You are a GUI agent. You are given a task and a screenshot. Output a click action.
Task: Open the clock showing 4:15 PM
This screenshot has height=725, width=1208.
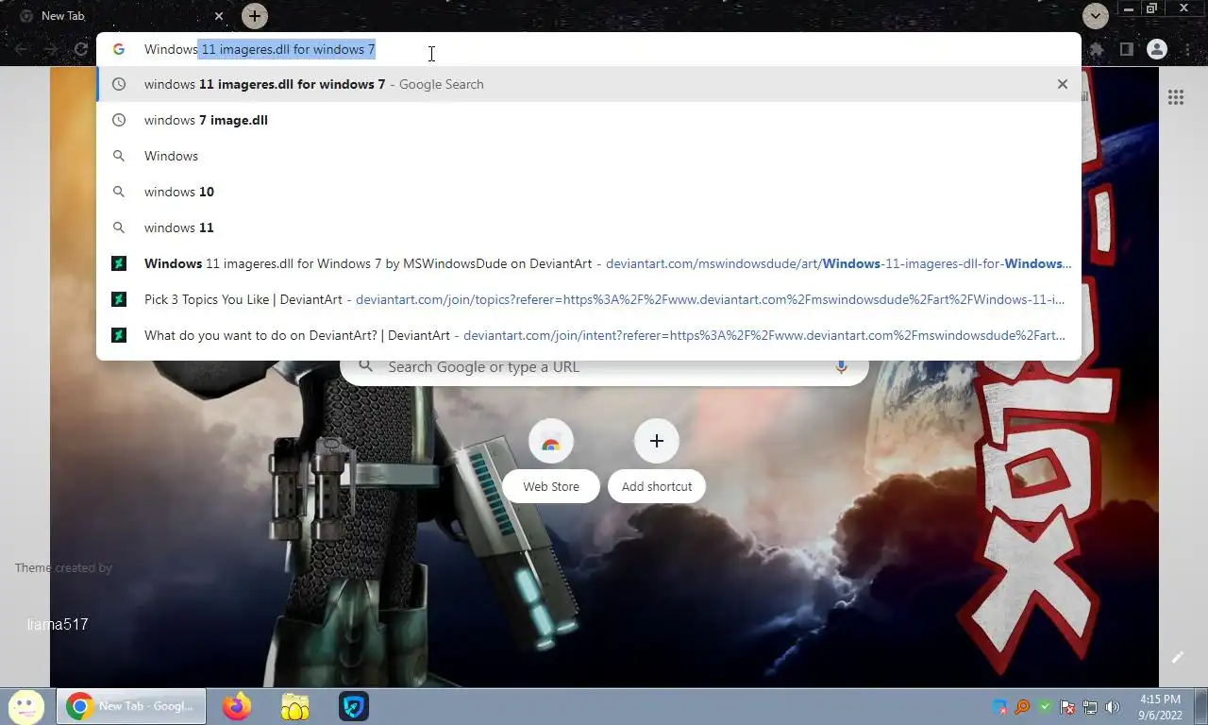[x=1160, y=707]
